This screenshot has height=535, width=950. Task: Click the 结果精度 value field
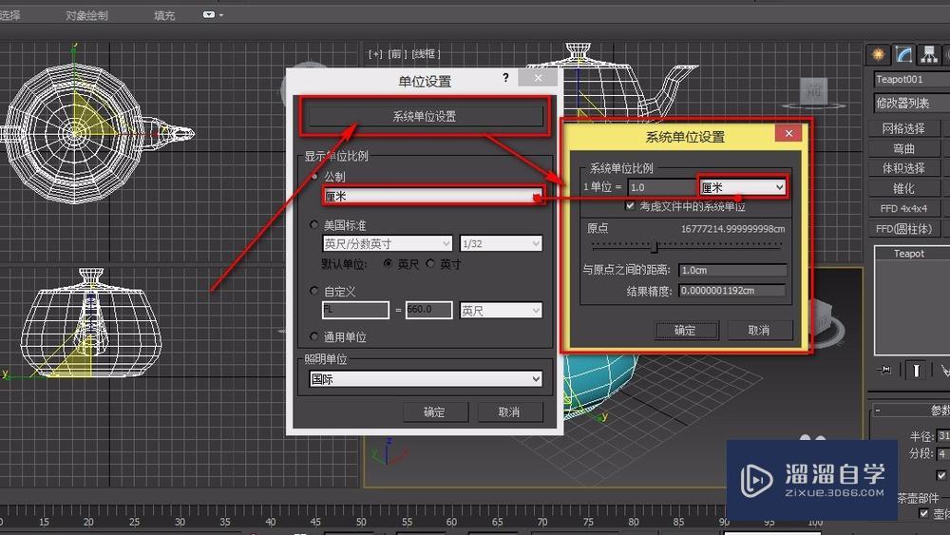coord(731,290)
